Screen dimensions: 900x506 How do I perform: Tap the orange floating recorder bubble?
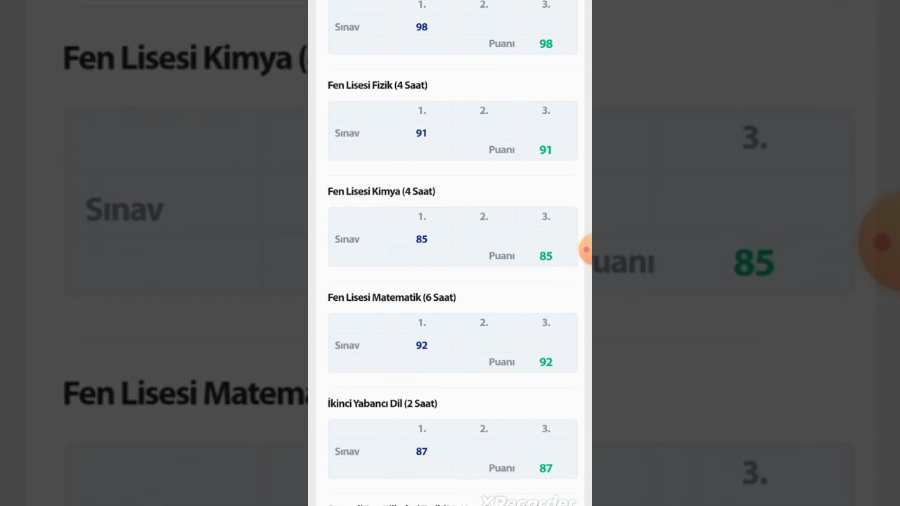click(x=586, y=249)
